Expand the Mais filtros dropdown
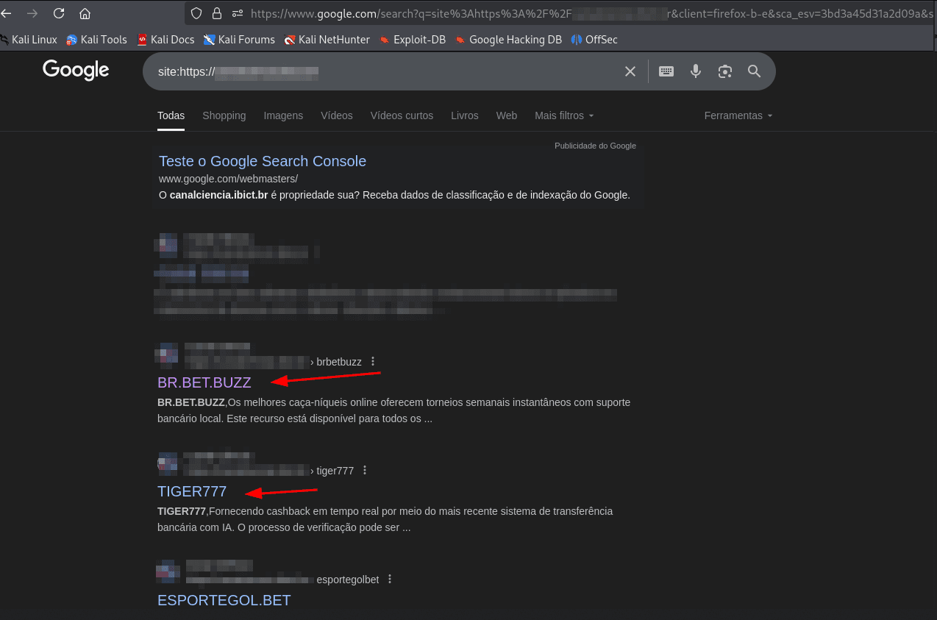 564,115
